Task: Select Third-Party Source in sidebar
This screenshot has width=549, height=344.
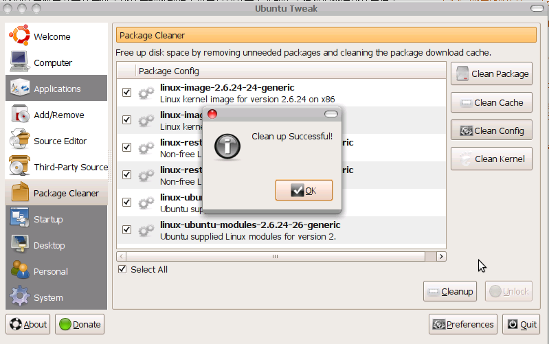Action: click(56, 167)
